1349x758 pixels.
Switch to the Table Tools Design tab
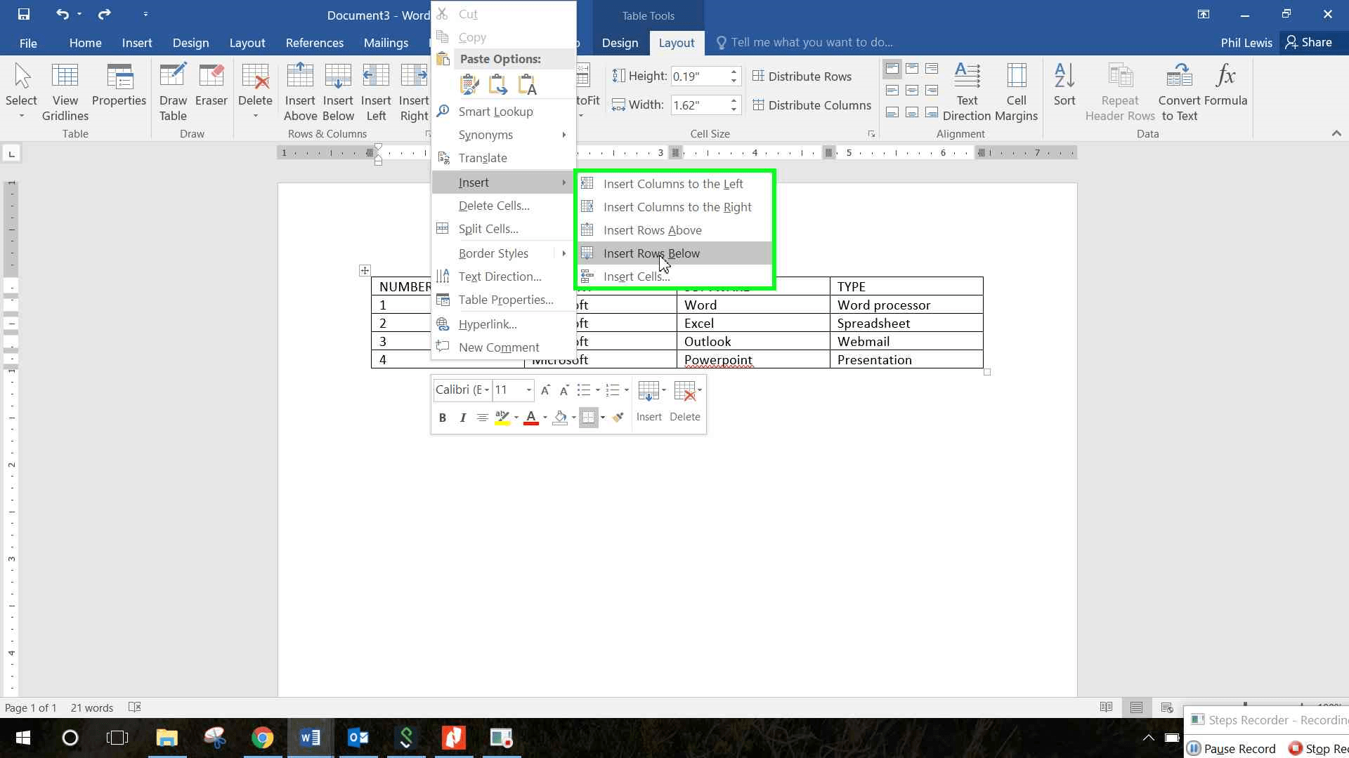click(620, 42)
